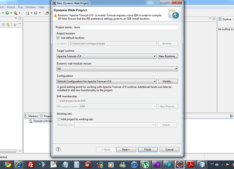Click the servers view toolbar icon at right
Viewport: 234px width, 169px height.
(x=231, y=116)
